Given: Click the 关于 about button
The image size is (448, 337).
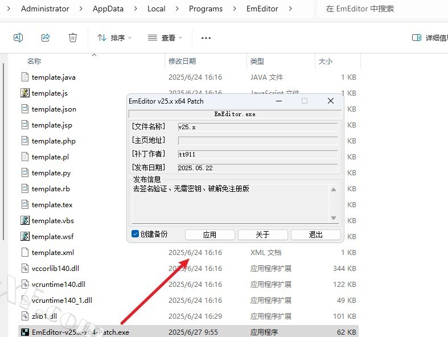Looking at the screenshot, I should coord(262,235).
